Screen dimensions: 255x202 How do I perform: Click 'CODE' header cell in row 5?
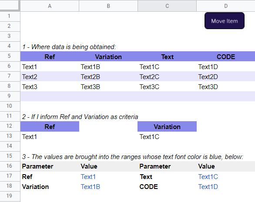click(x=226, y=56)
